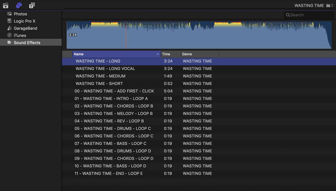This screenshot has height=191, width=336.
Task: Click the 3:24 time of LONG VOCAL row
Action: point(168,69)
